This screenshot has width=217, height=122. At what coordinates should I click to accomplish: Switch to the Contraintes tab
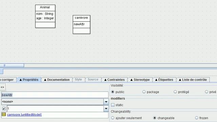coord(115,80)
